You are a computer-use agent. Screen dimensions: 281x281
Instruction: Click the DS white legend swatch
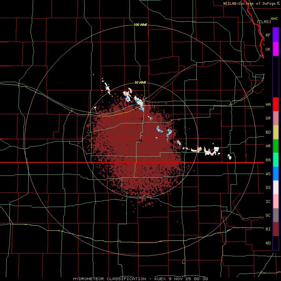pos(276,187)
